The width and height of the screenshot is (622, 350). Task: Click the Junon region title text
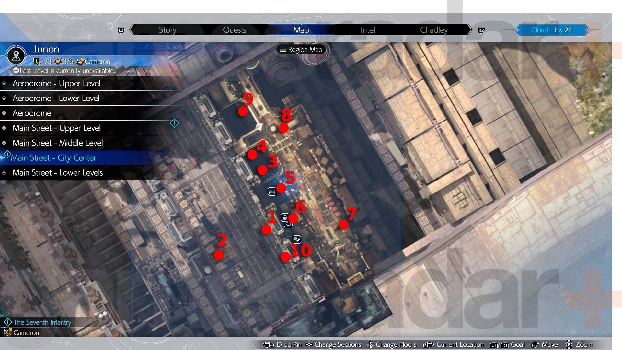click(45, 49)
